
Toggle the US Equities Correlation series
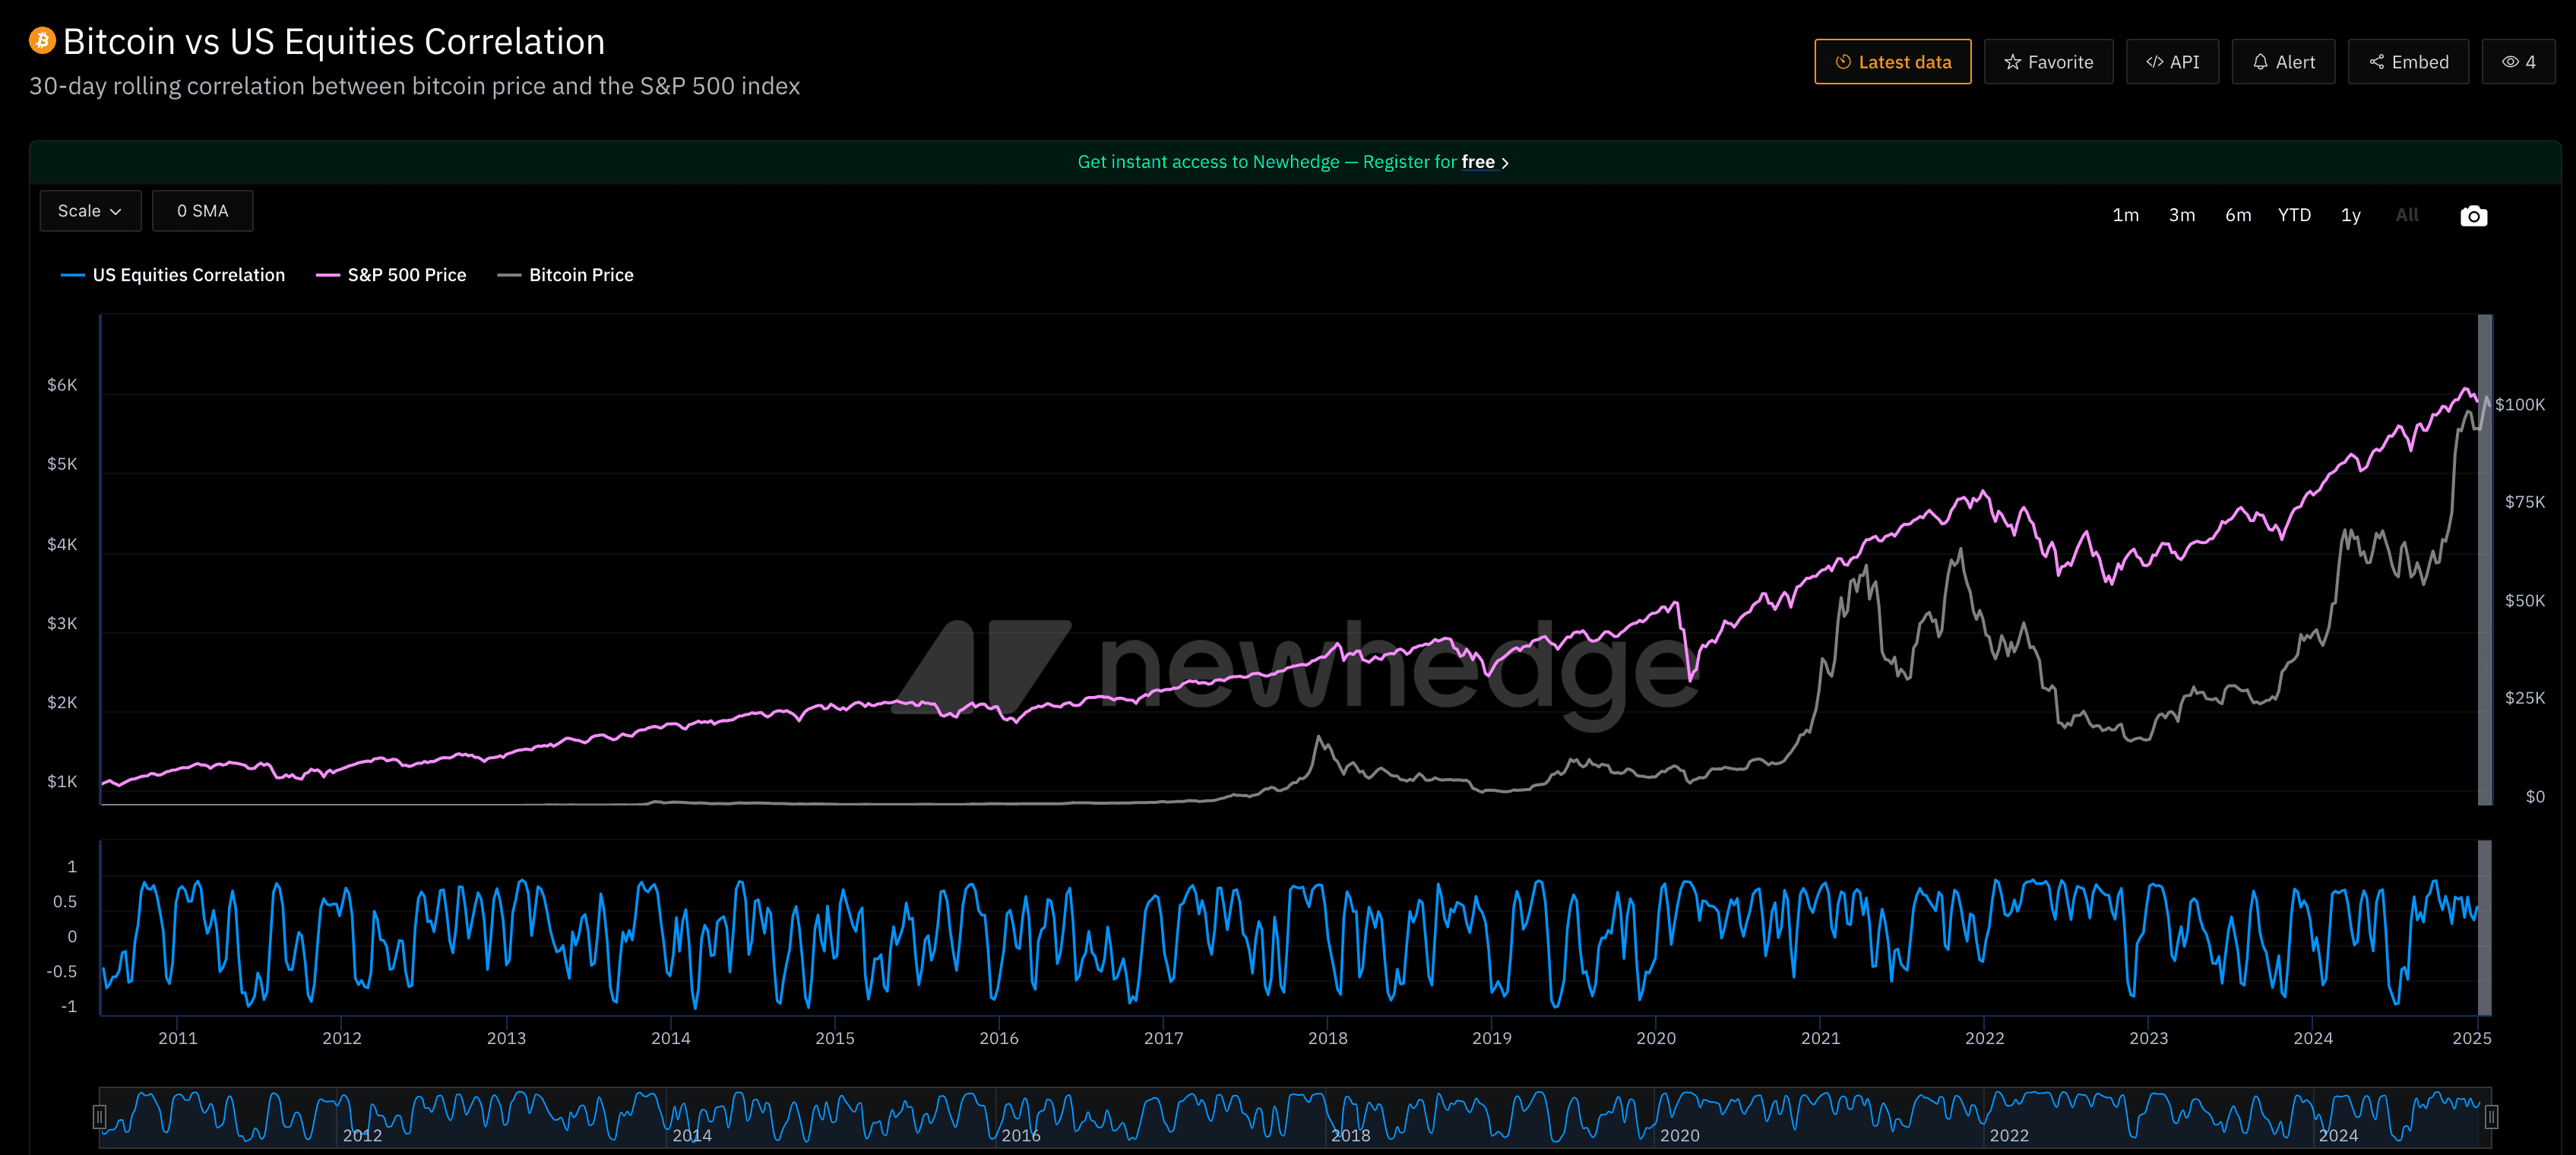click(x=173, y=275)
